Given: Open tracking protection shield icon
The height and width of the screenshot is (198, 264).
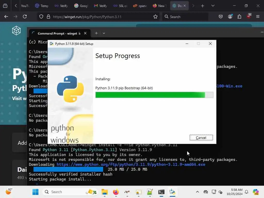Looking at the screenshot, I should pyautogui.click(x=41, y=17).
